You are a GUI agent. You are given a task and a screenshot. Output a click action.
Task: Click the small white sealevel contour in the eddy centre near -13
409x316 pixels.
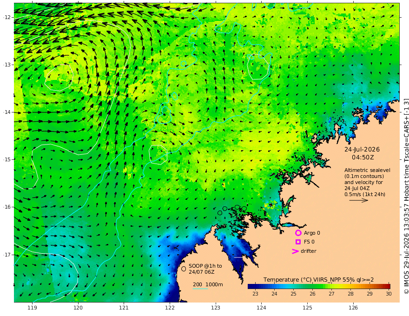59,78
